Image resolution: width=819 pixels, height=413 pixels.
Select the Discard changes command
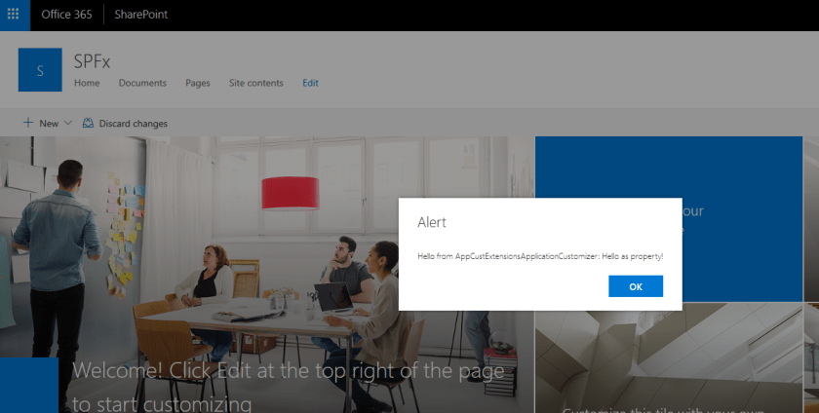point(126,124)
